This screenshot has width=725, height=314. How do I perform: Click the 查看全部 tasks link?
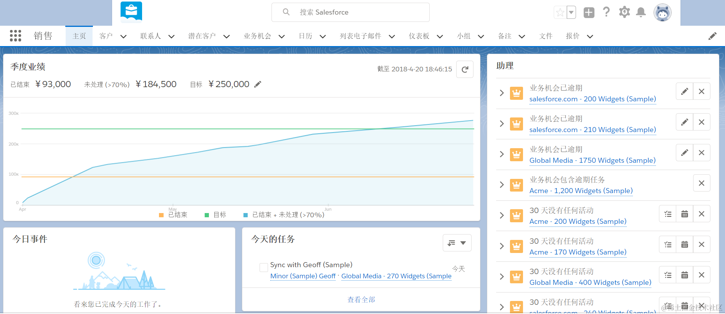[361, 299]
